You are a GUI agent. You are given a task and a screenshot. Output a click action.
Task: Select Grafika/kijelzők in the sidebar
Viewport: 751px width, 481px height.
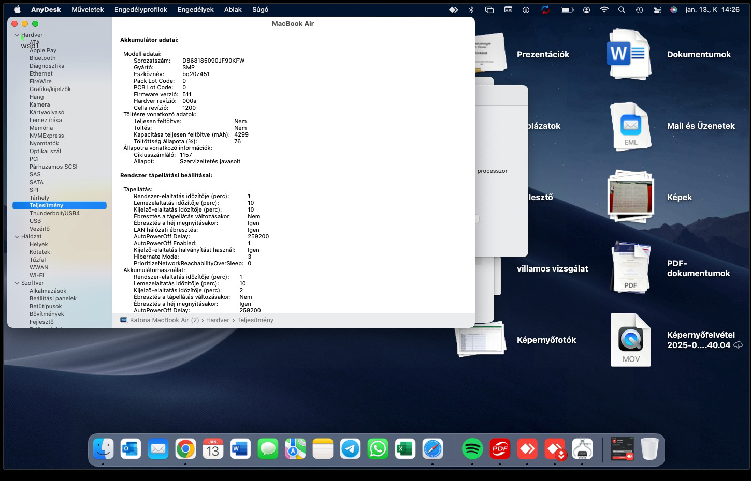click(x=50, y=89)
